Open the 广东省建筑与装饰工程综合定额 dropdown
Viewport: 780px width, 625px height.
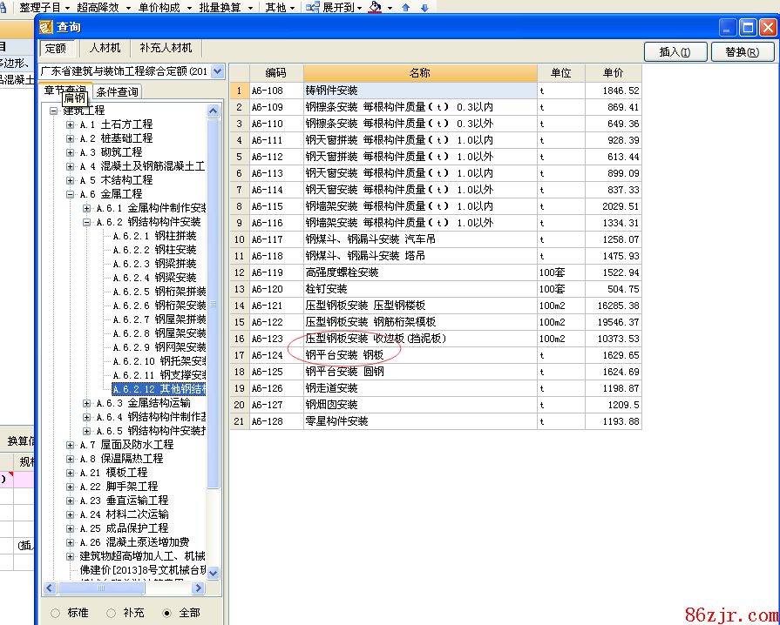point(217,71)
